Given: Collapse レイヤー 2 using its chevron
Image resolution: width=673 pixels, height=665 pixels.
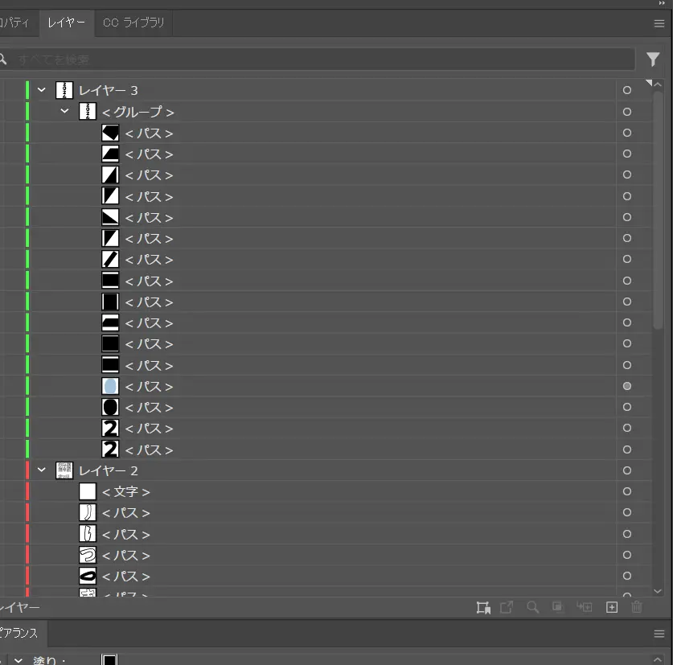Looking at the screenshot, I should tap(42, 470).
